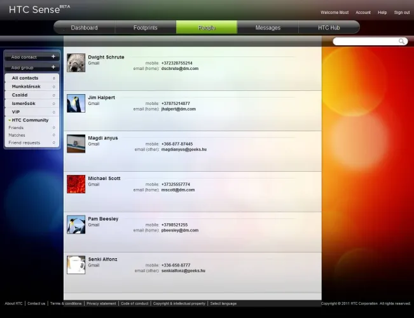Screen dimensions: 414x318
Task: Open Dwight Schrute's profile picture
Action: point(76,63)
